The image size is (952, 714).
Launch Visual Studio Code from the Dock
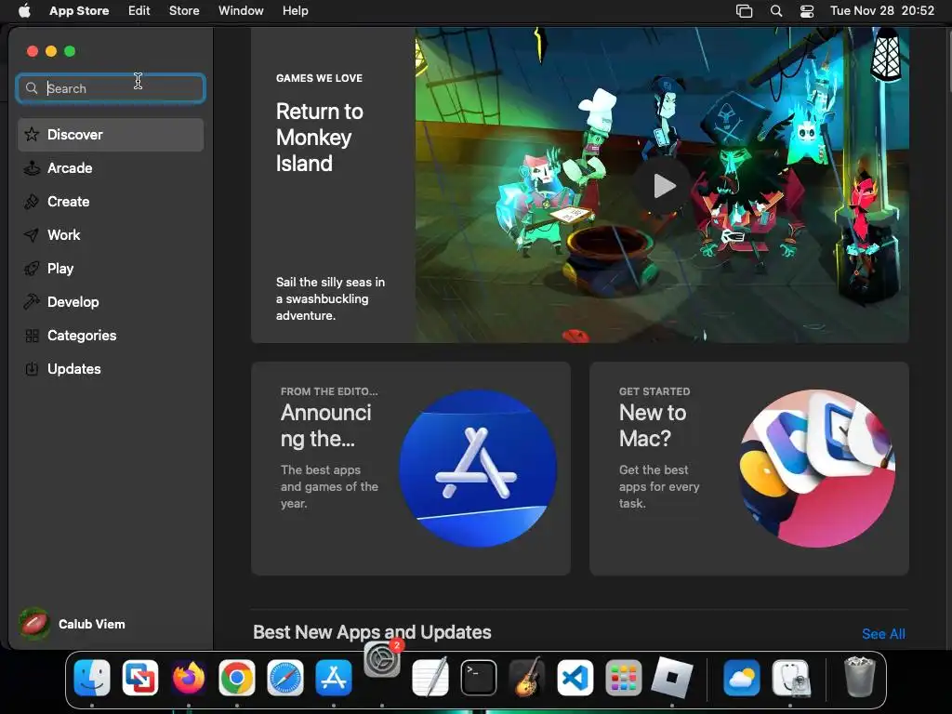(x=575, y=678)
